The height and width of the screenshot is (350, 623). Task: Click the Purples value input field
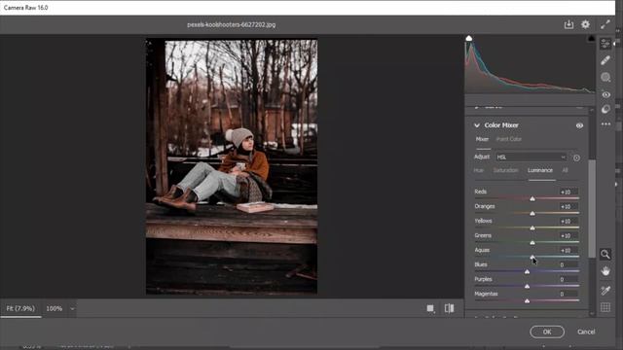tap(568, 279)
